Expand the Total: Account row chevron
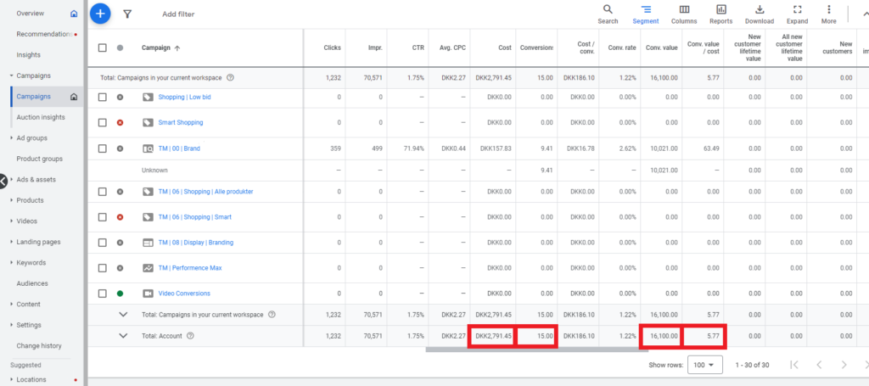 pyautogui.click(x=123, y=336)
